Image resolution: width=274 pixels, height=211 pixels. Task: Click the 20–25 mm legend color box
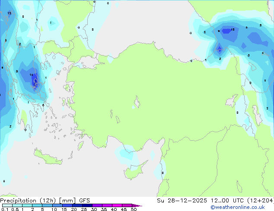pyautogui.click(x=77, y=205)
